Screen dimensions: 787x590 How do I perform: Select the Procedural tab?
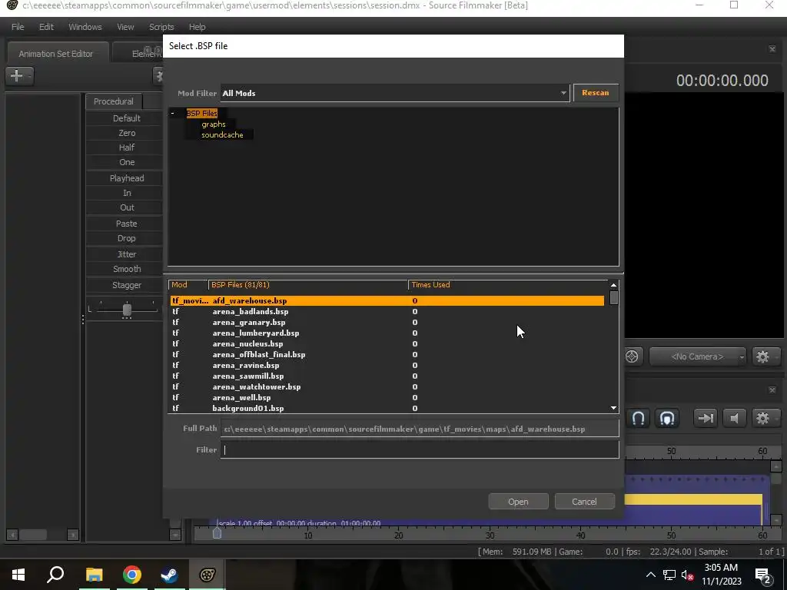point(114,101)
